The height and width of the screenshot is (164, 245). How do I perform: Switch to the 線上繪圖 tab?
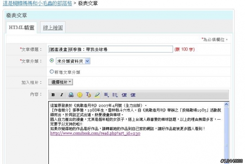(x=53, y=28)
